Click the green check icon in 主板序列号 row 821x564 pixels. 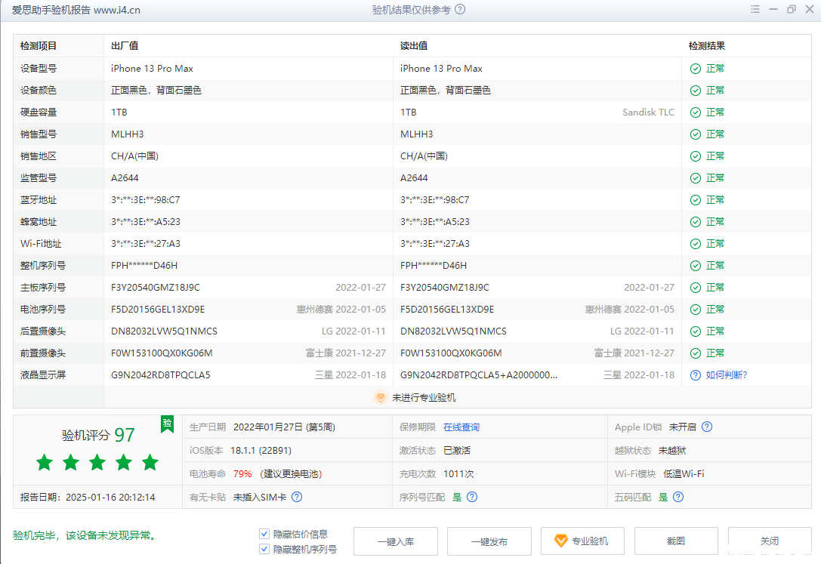[x=696, y=288]
